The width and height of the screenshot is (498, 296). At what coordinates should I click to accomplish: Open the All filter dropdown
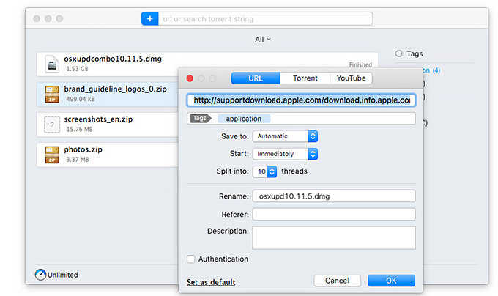(x=263, y=40)
